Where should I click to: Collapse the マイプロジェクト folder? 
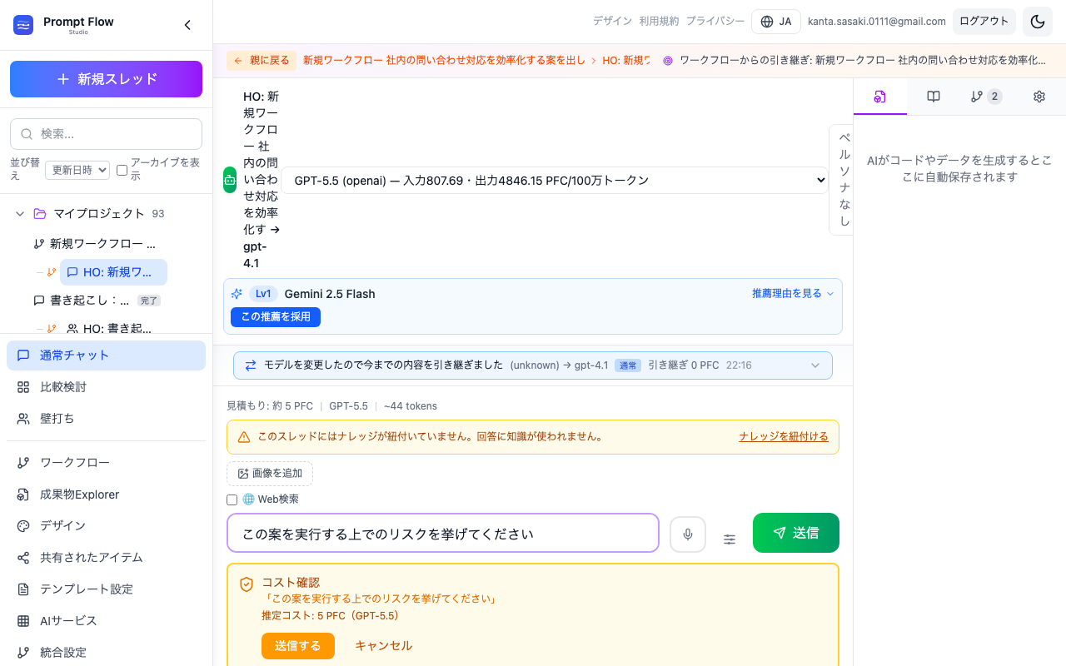coord(20,214)
